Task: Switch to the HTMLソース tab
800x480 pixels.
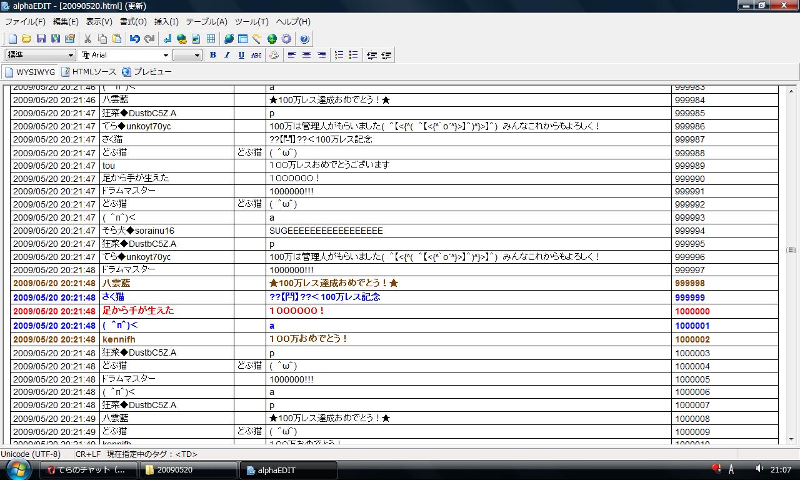Action: [89, 72]
